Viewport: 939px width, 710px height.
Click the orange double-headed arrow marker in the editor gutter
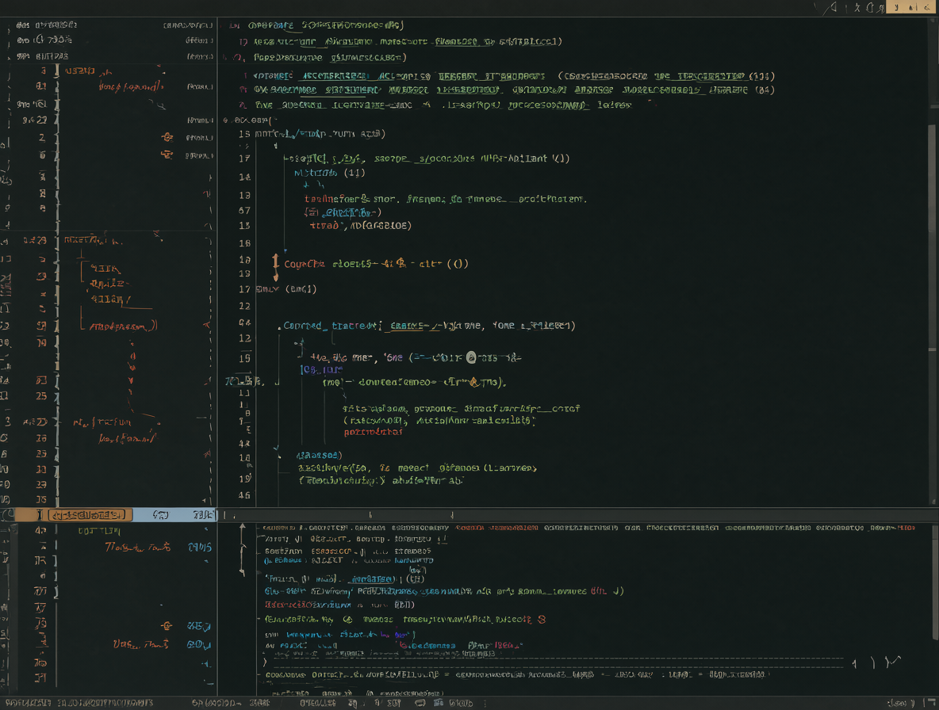(275, 267)
